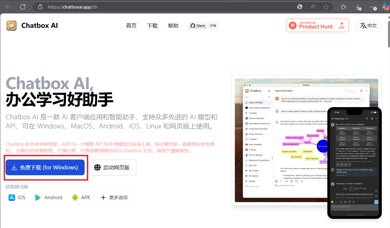Click the red pricing warning paragraph
Screen dimensions: 390x228
pos(110,147)
